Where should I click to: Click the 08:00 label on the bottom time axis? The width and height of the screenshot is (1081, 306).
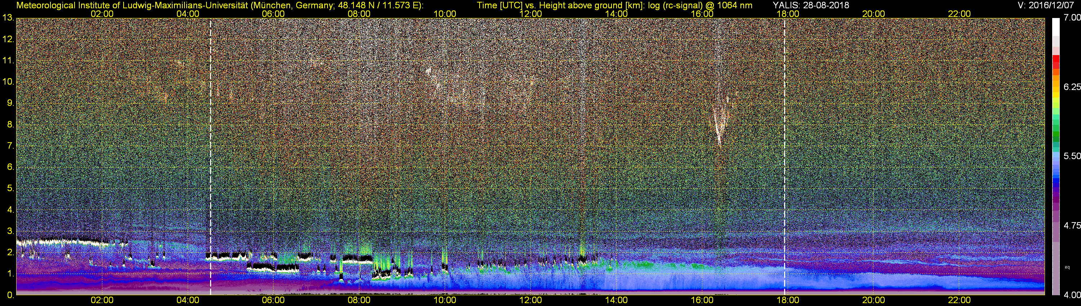(359, 300)
